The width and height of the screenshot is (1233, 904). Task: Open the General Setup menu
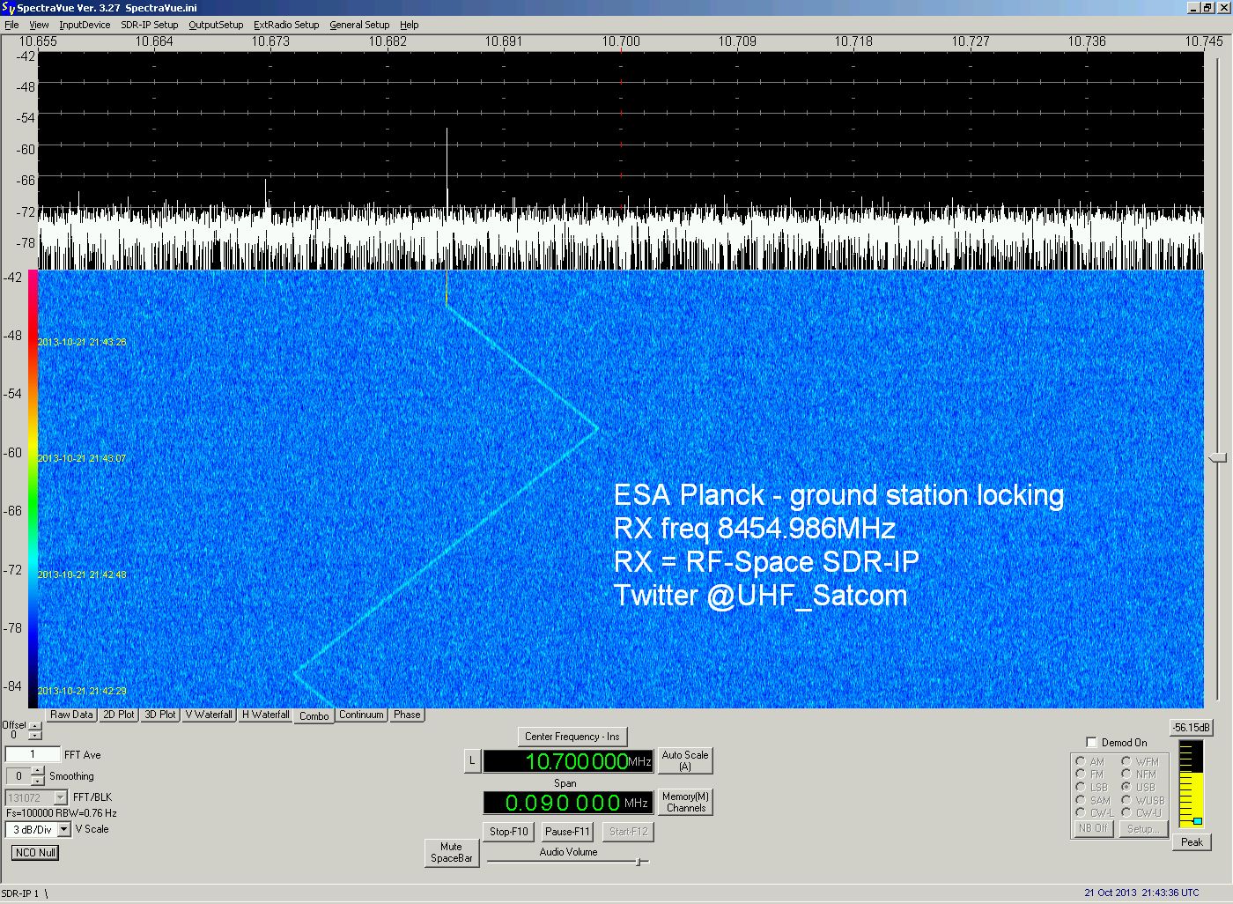click(359, 25)
